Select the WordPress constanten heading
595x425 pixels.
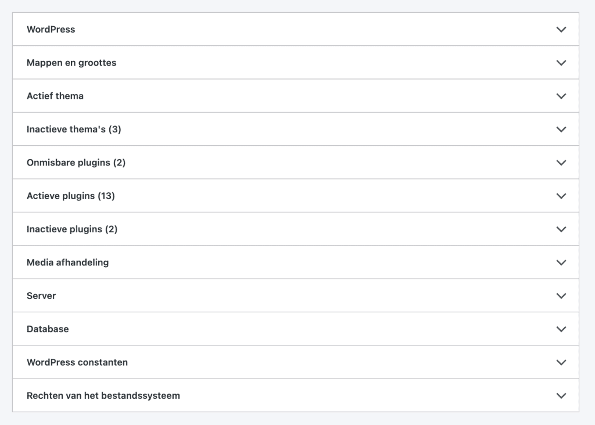click(x=77, y=362)
